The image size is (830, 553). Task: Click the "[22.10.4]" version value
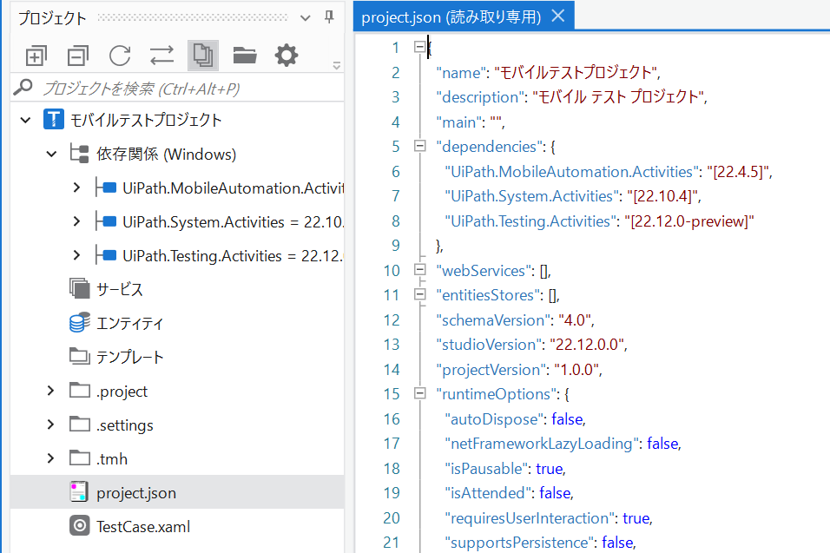tap(662, 196)
